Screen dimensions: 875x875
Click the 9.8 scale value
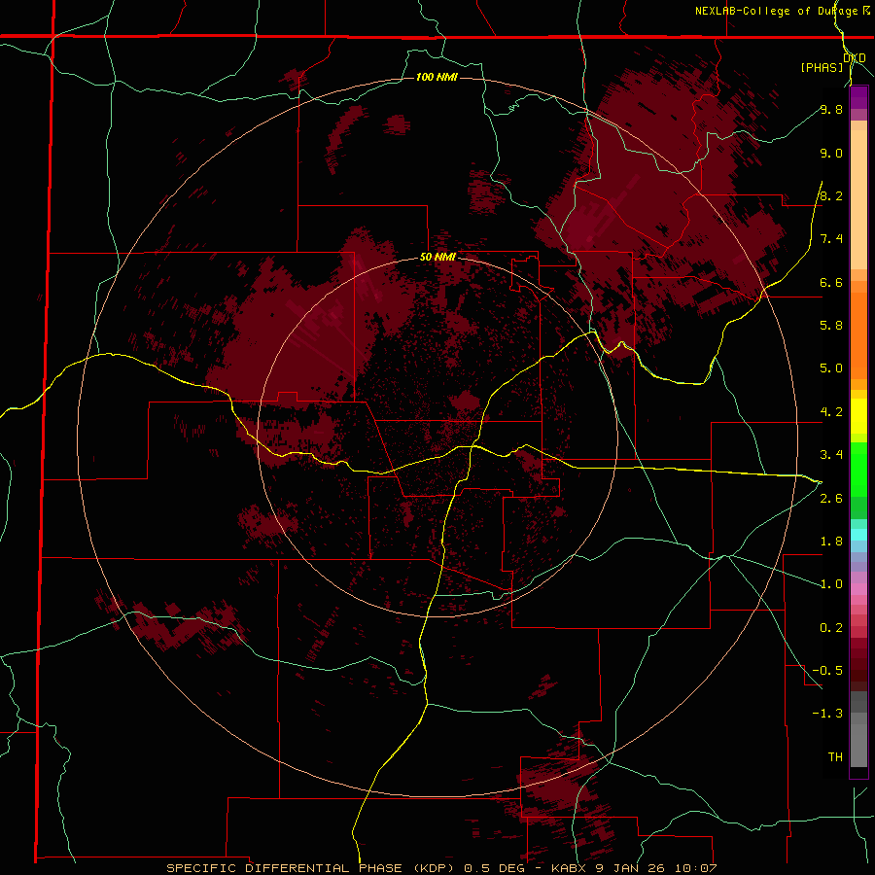pos(831,110)
